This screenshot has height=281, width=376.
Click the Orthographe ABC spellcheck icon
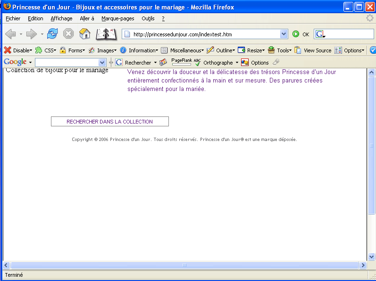point(197,62)
